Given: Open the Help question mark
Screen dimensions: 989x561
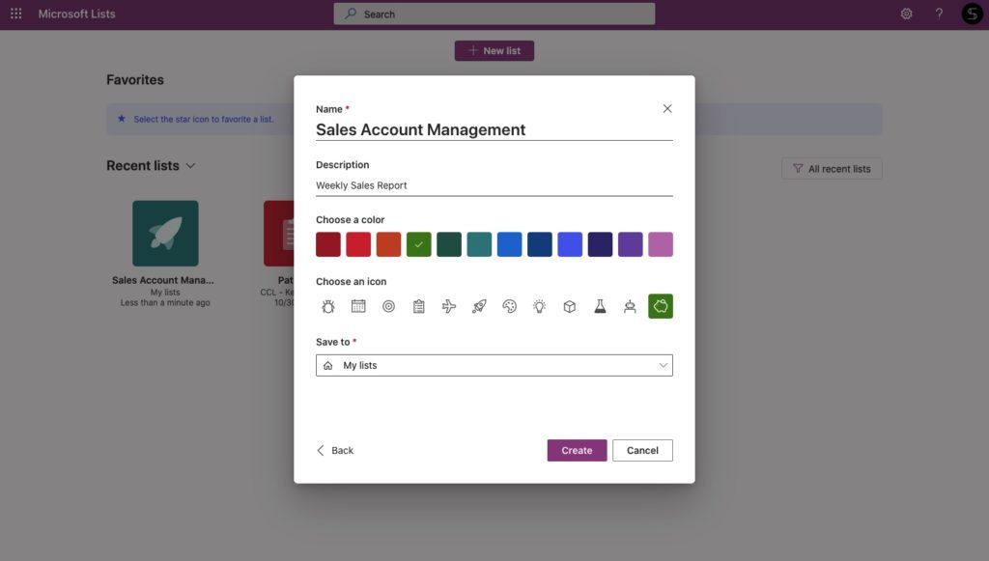Looking at the screenshot, I should 939,14.
